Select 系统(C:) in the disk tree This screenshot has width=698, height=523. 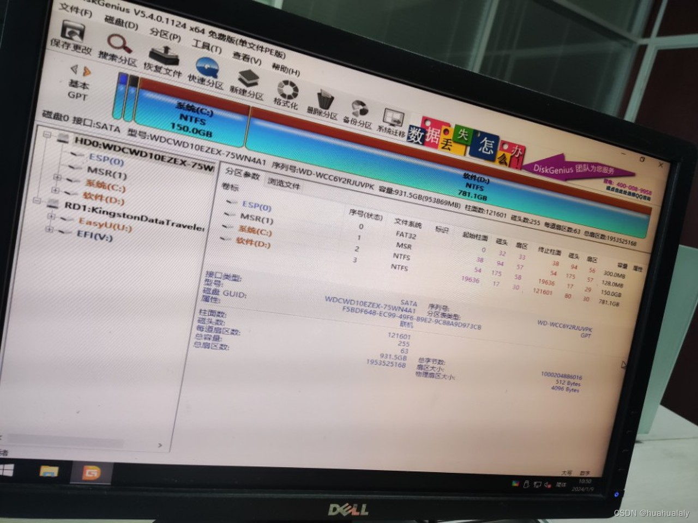105,186
